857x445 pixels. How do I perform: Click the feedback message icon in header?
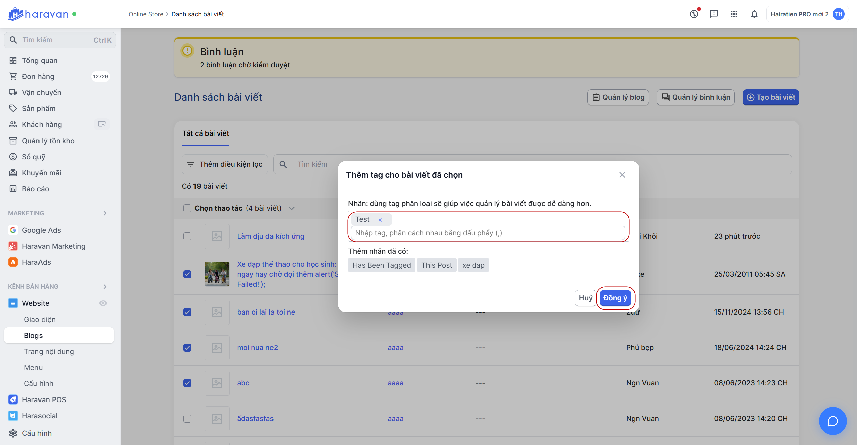714,14
